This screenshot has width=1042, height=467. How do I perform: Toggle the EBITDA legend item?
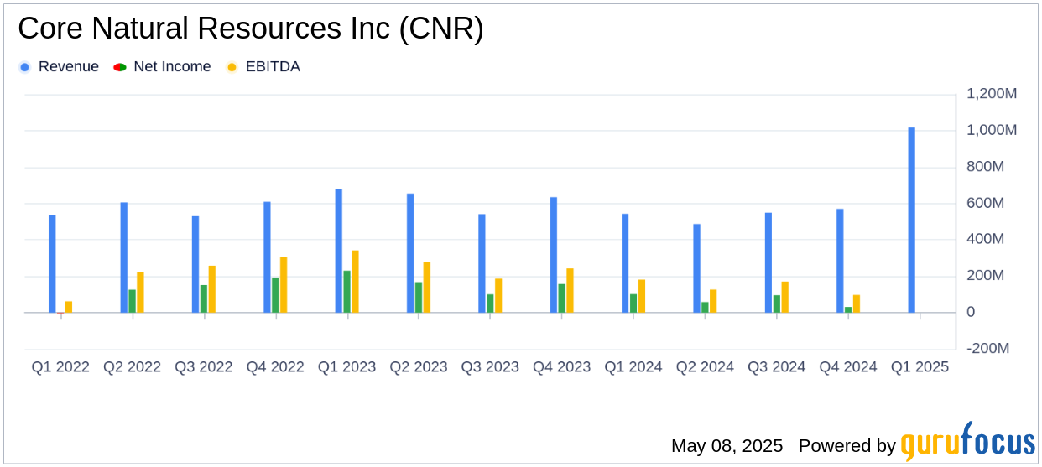(x=263, y=67)
